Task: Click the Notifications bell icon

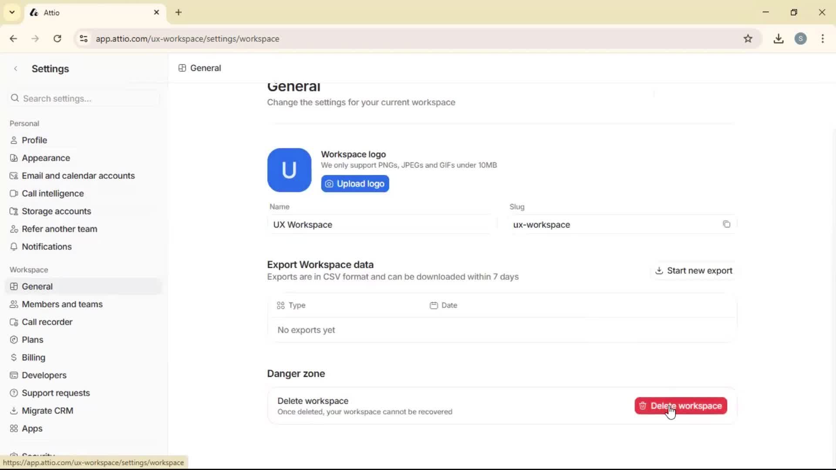Action: (x=14, y=247)
